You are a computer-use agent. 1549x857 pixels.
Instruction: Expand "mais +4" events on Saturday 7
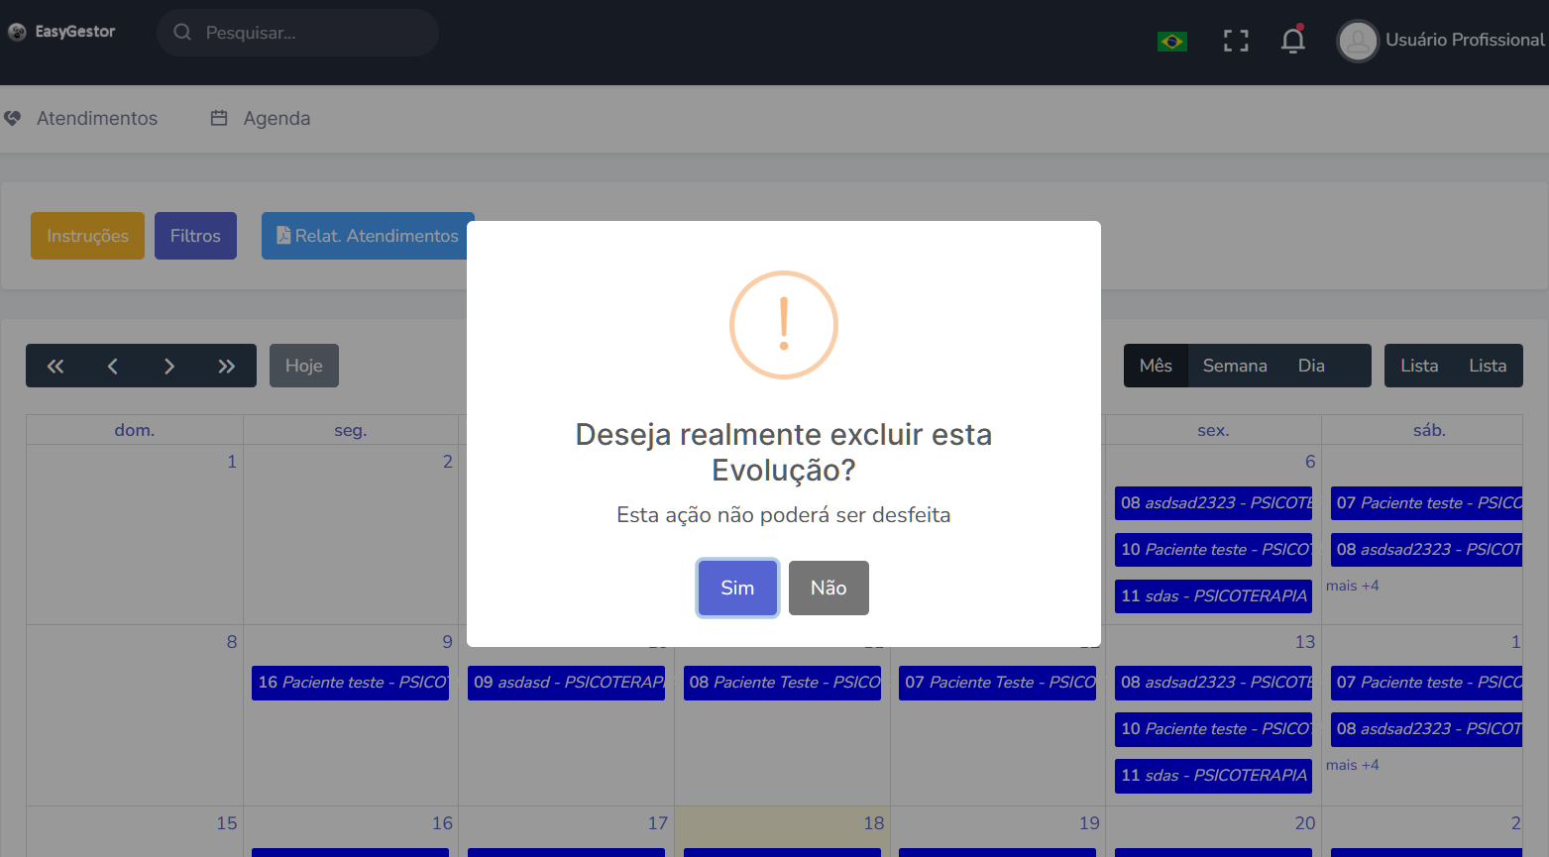click(1353, 586)
